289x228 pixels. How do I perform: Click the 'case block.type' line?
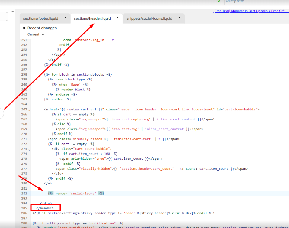tap(70, 80)
